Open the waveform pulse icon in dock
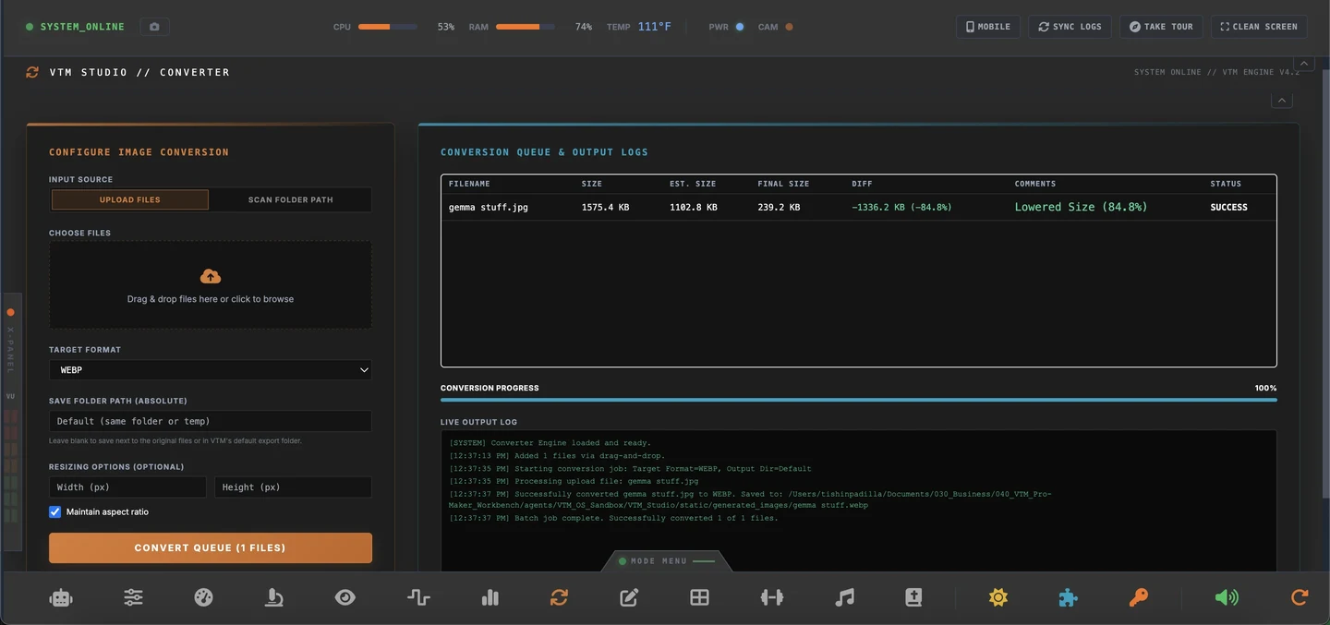The width and height of the screenshot is (1330, 625). tap(418, 597)
